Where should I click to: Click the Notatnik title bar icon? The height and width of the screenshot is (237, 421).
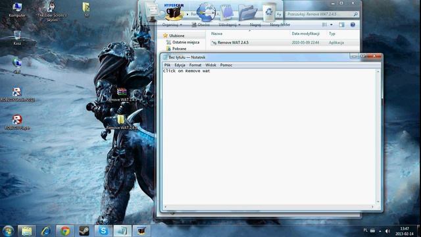coord(165,57)
